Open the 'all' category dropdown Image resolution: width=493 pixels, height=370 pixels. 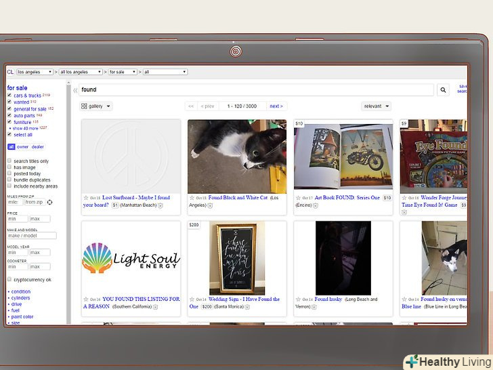tap(165, 72)
